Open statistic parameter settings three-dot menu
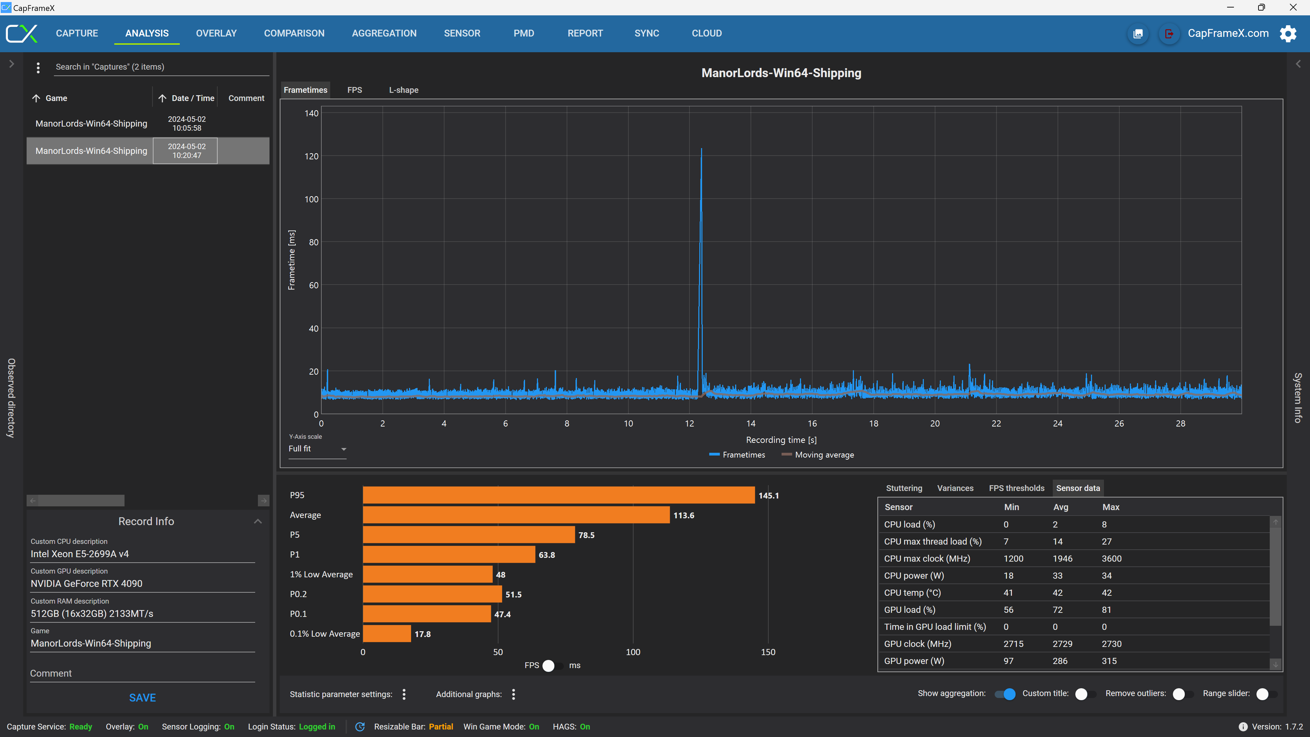1310x737 pixels. (x=404, y=694)
